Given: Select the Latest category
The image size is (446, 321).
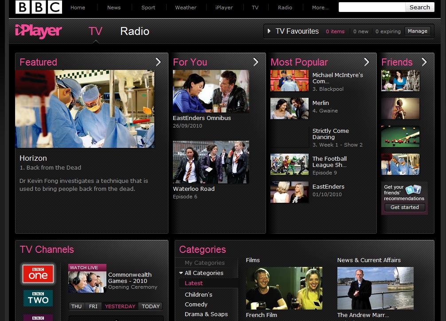Looking at the screenshot, I should click(194, 283).
